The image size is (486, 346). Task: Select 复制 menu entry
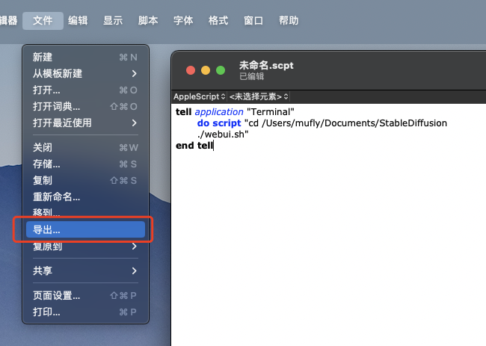pos(85,180)
